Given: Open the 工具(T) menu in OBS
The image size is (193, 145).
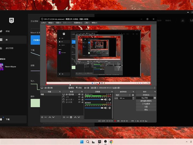Looking at the screenshot, I should [87, 23].
